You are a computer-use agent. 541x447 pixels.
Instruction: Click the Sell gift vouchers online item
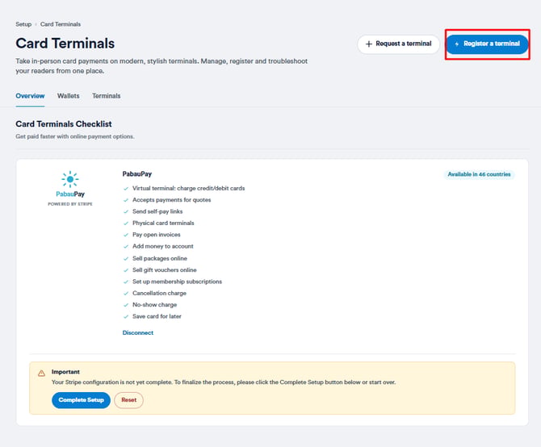[x=164, y=269]
